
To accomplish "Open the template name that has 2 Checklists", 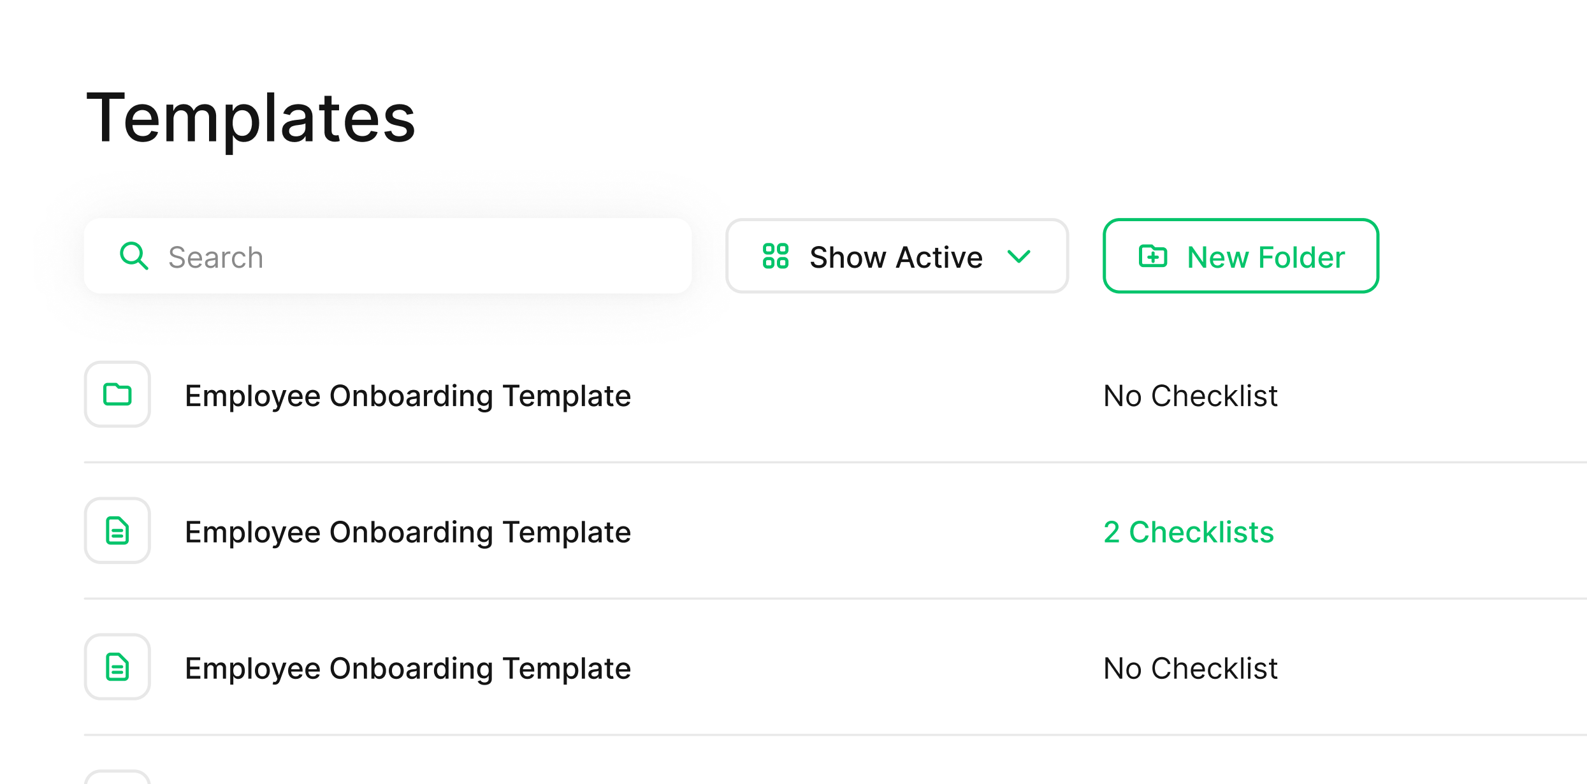I will [407, 532].
